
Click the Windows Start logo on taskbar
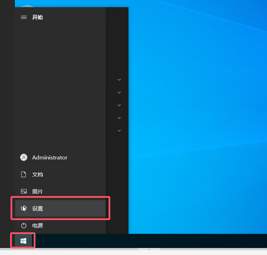23,241
